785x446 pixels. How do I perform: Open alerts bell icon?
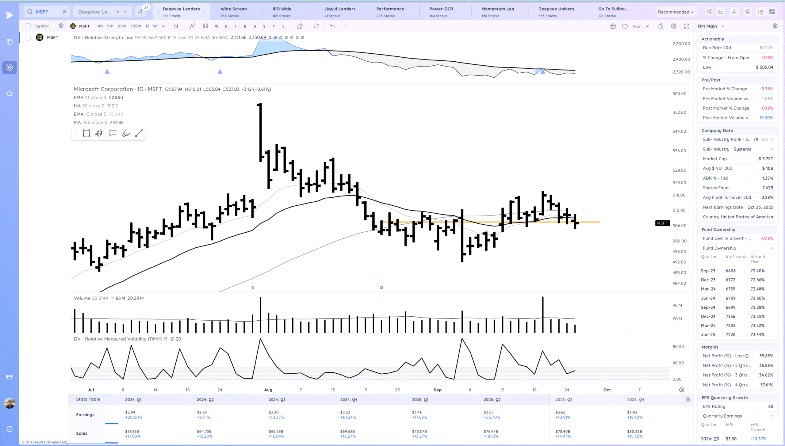pos(748,12)
